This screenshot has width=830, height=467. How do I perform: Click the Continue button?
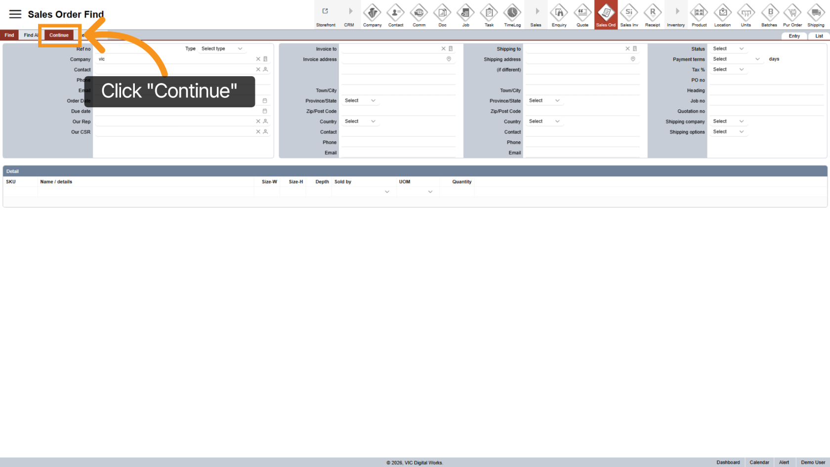tap(59, 35)
